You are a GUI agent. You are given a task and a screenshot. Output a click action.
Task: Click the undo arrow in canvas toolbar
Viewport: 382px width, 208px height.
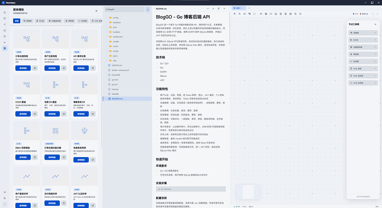(373, 14)
